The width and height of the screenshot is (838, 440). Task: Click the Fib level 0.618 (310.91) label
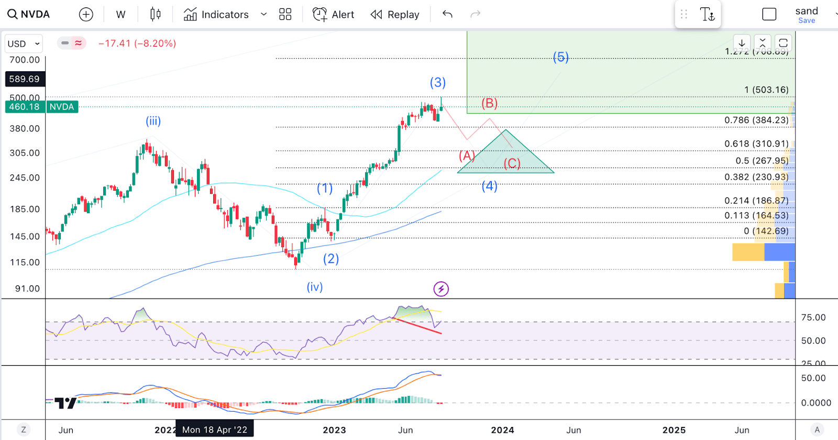756,144
